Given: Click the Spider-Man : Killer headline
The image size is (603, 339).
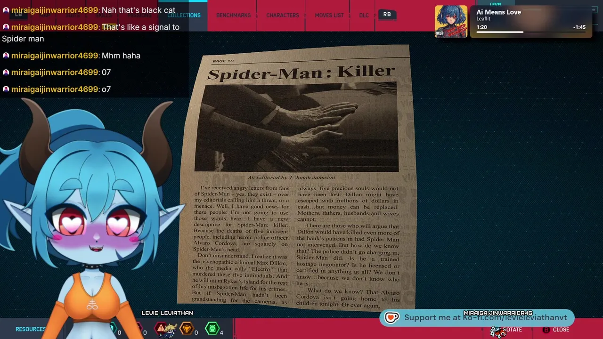Looking at the screenshot, I should coord(301,73).
